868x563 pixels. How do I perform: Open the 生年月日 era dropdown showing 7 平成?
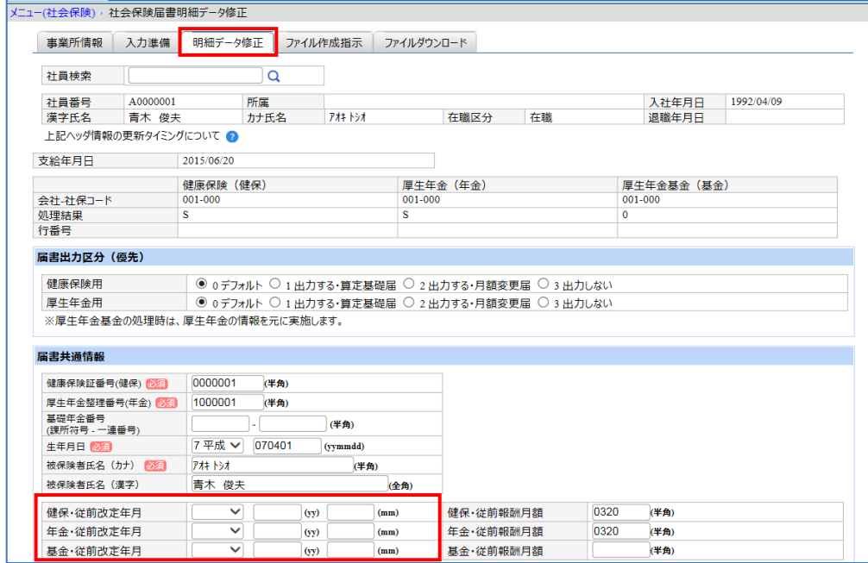click(x=217, y=446)
